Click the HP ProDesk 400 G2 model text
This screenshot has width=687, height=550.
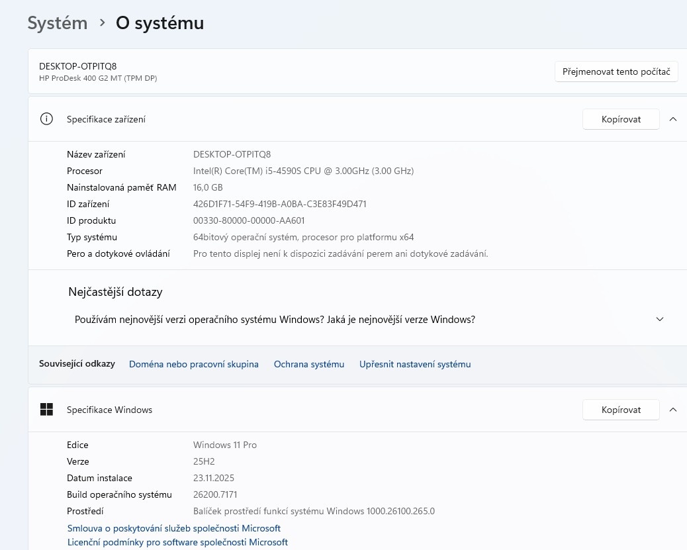pyautogui.click(x=98, y=78)
